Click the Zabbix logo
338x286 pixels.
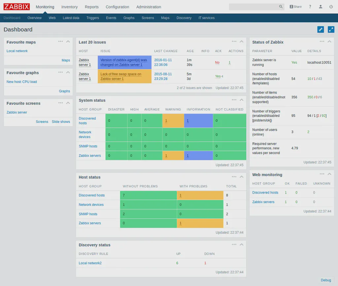pos(16,7)
